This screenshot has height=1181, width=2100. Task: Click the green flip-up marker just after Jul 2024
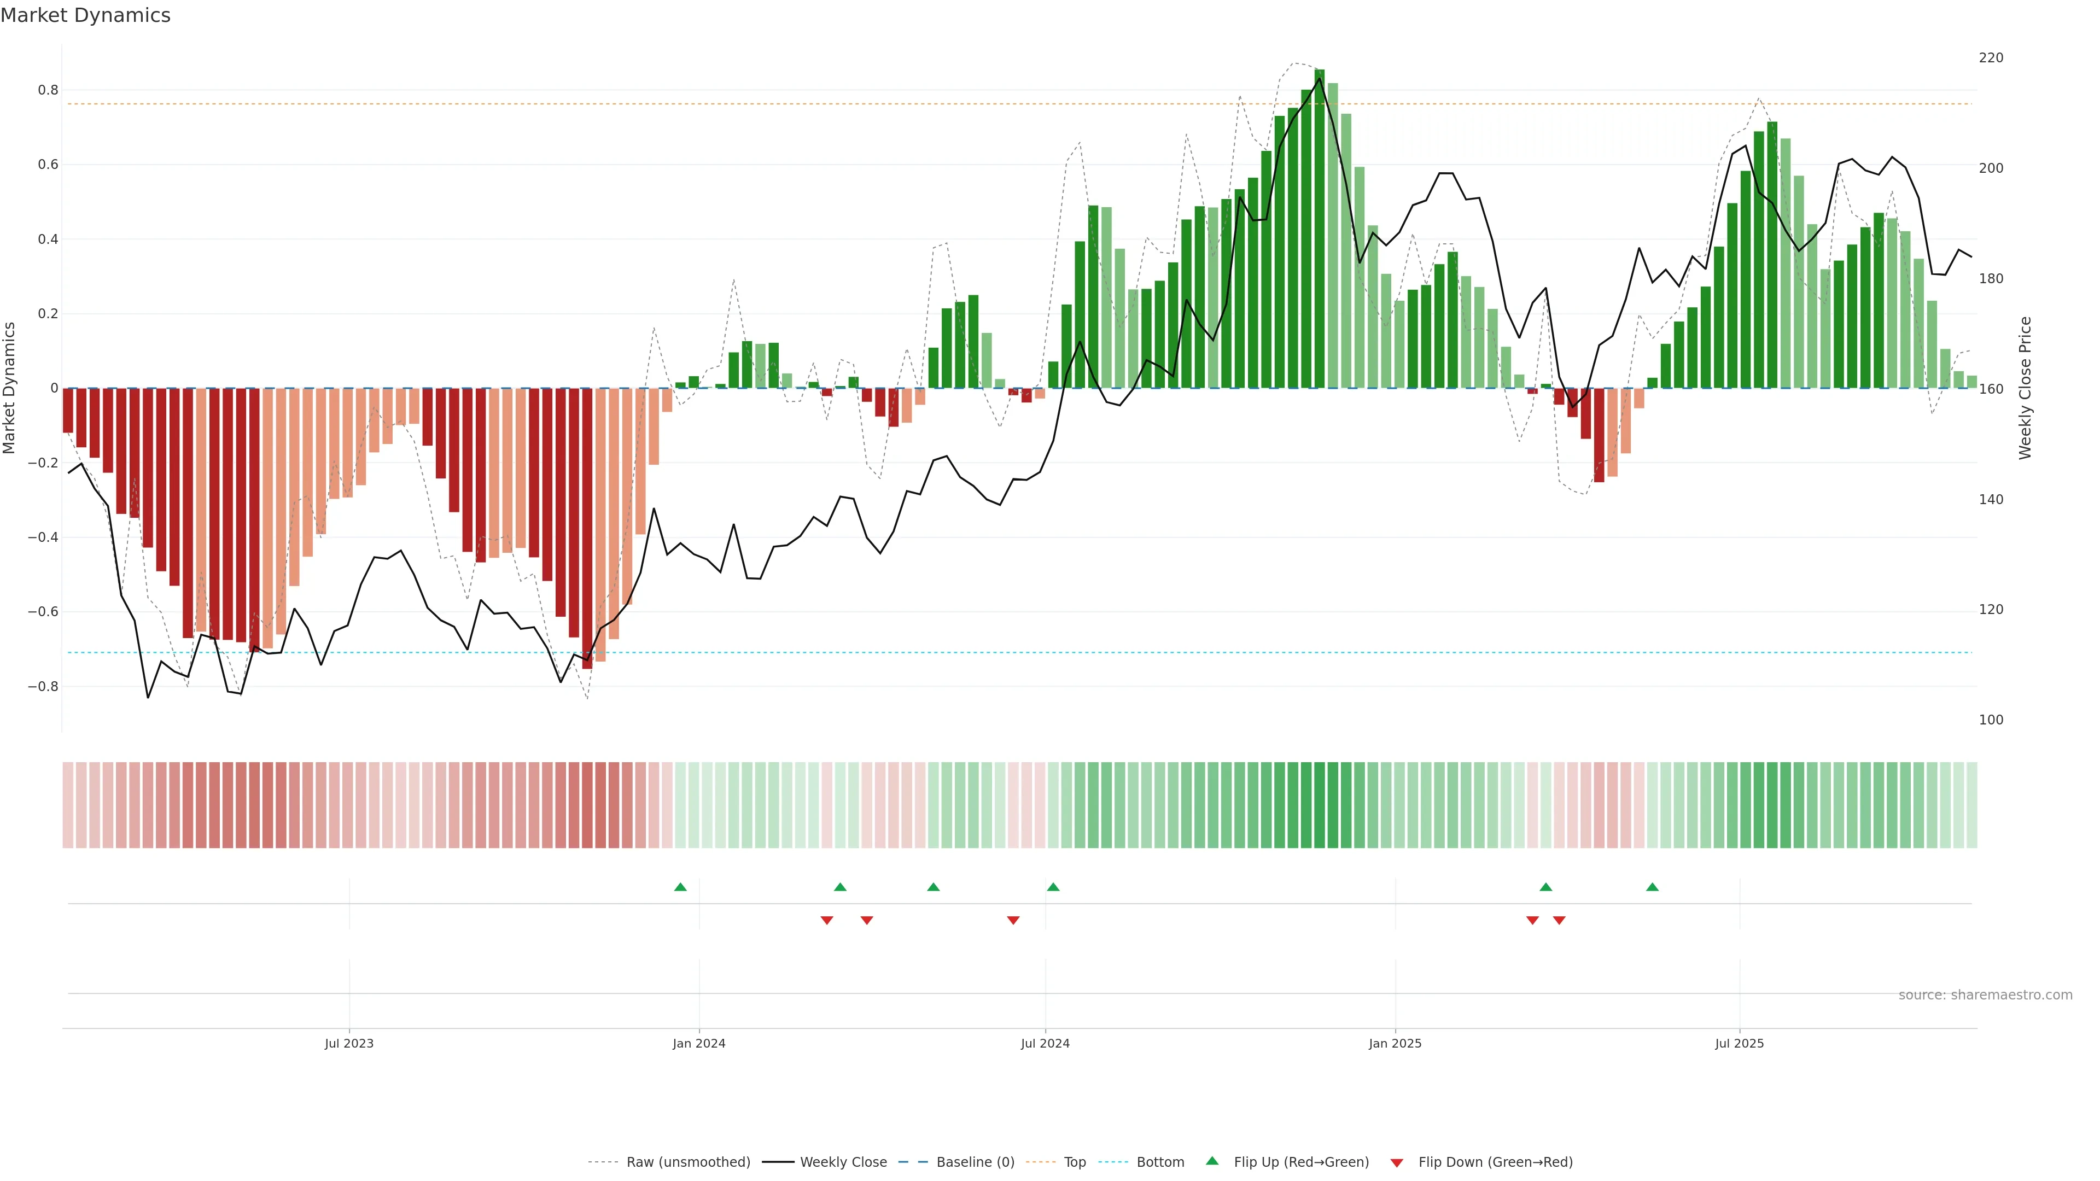point(1052,887)
